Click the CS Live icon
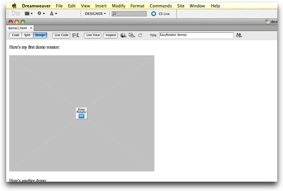Viewport: 283px width, 191px height. [154, 14]
